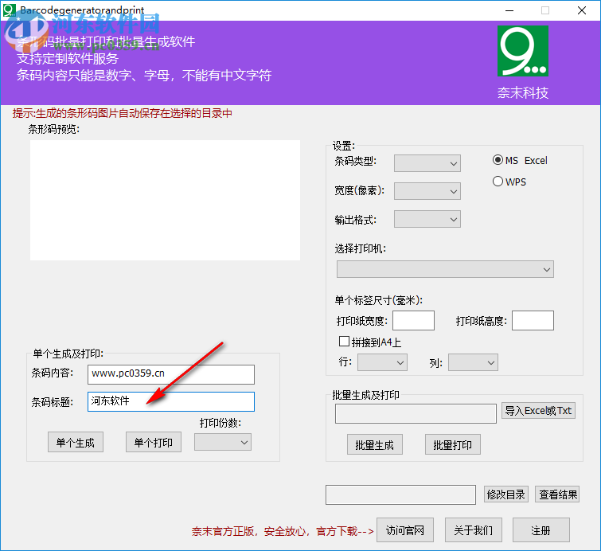
Task: Open the 列 columns dropdown
Action: 473,362
